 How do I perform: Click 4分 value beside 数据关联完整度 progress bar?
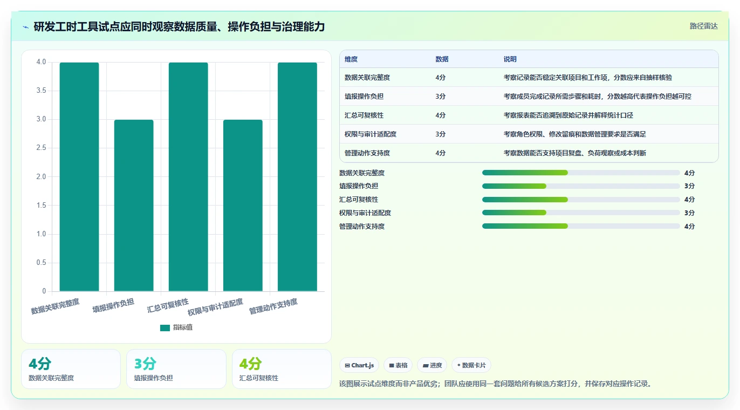point(689,173)
